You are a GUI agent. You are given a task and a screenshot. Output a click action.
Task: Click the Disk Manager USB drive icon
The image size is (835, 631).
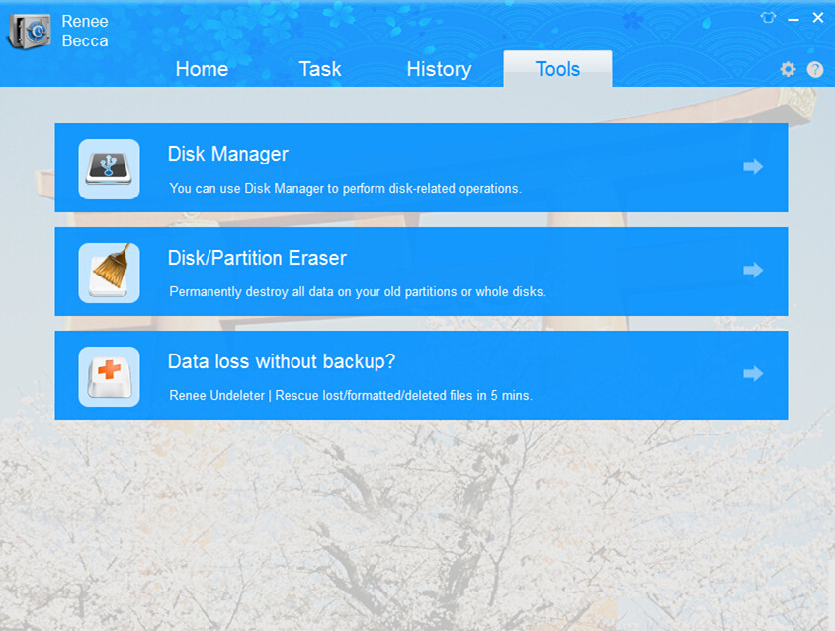109,169
